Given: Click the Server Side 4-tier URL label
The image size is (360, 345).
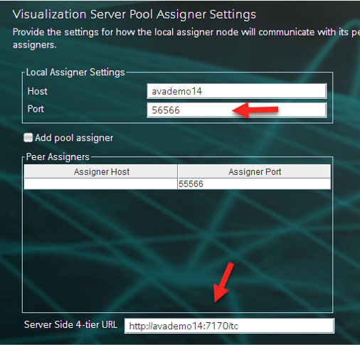Looking at the screenshot, I should pos(70,324).
